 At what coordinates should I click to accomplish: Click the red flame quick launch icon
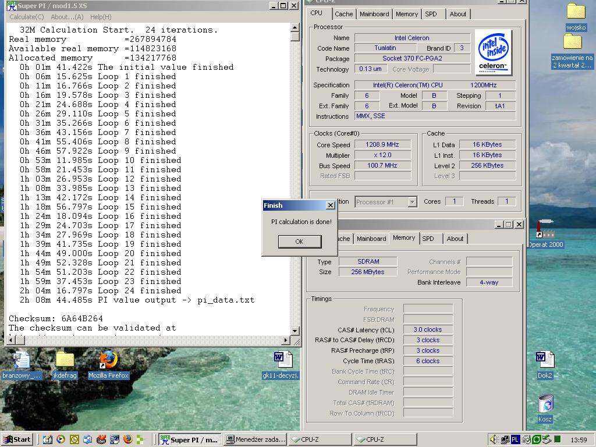click(x=101, y=440)
